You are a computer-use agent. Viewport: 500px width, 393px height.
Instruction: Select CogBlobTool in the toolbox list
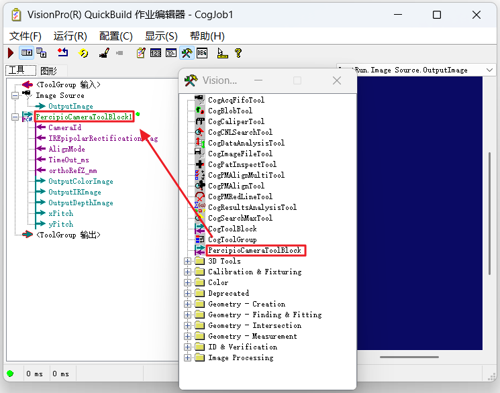pos(230,111)
